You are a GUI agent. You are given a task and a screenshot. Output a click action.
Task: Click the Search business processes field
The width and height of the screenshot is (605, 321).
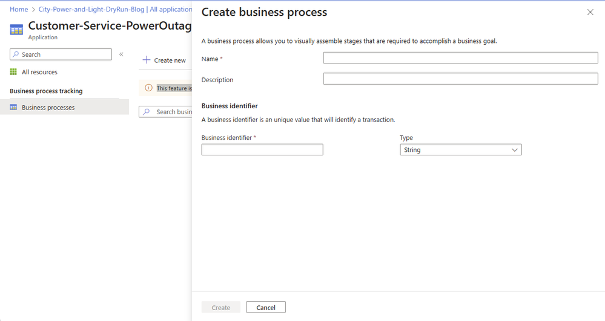click(x=165, y=112)
